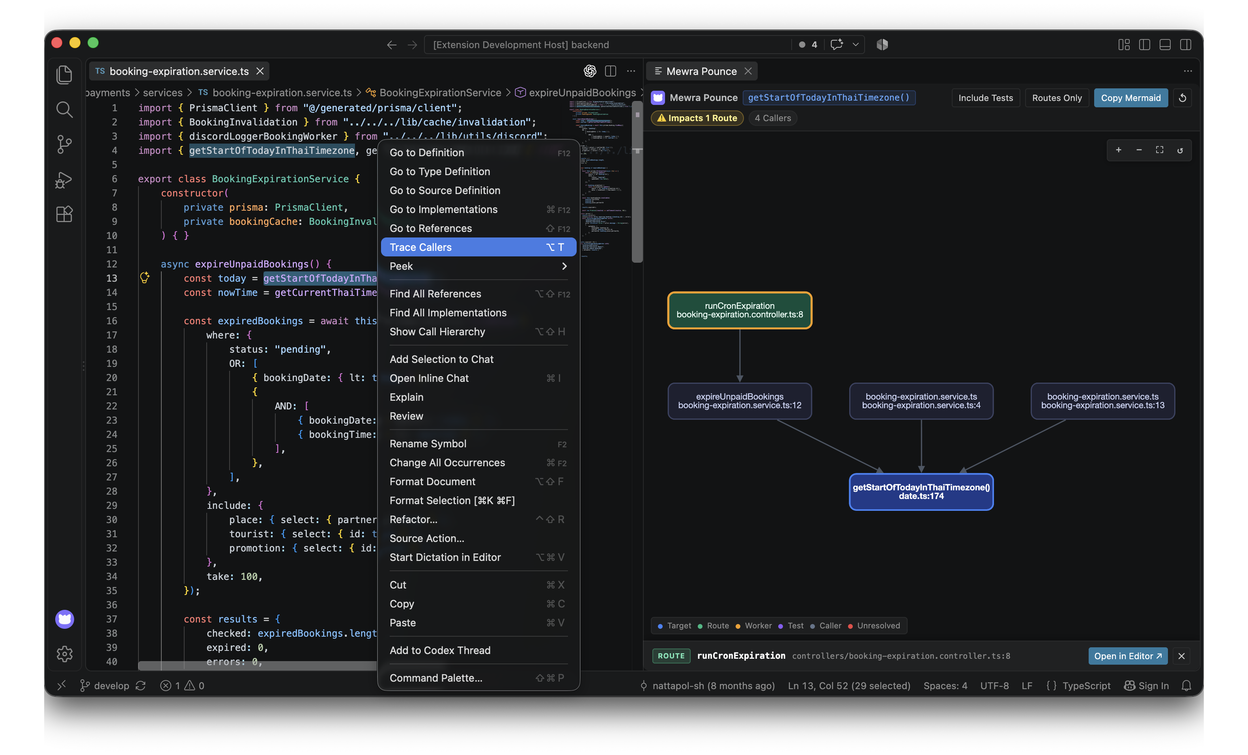The image size is (1248, 755).
Task: Click the editor horizontal scrollbar
Action: 257,665
